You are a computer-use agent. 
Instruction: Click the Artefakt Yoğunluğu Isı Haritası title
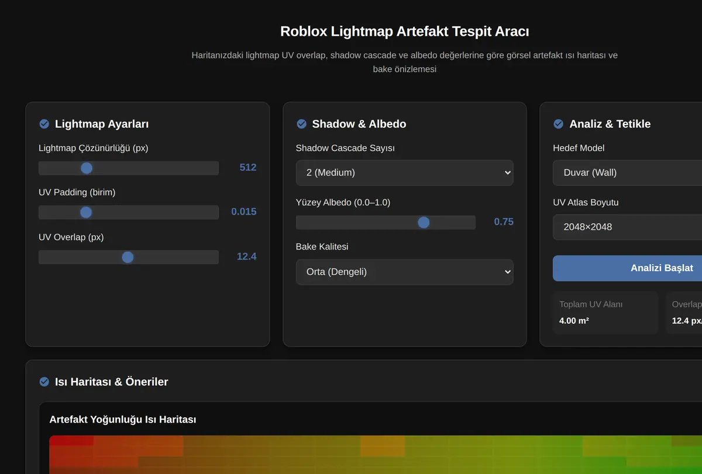pyautogui.click(x=123, y=420)
